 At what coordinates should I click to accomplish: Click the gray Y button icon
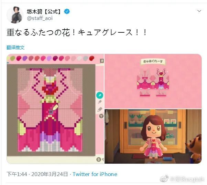[x=101, y=116]
